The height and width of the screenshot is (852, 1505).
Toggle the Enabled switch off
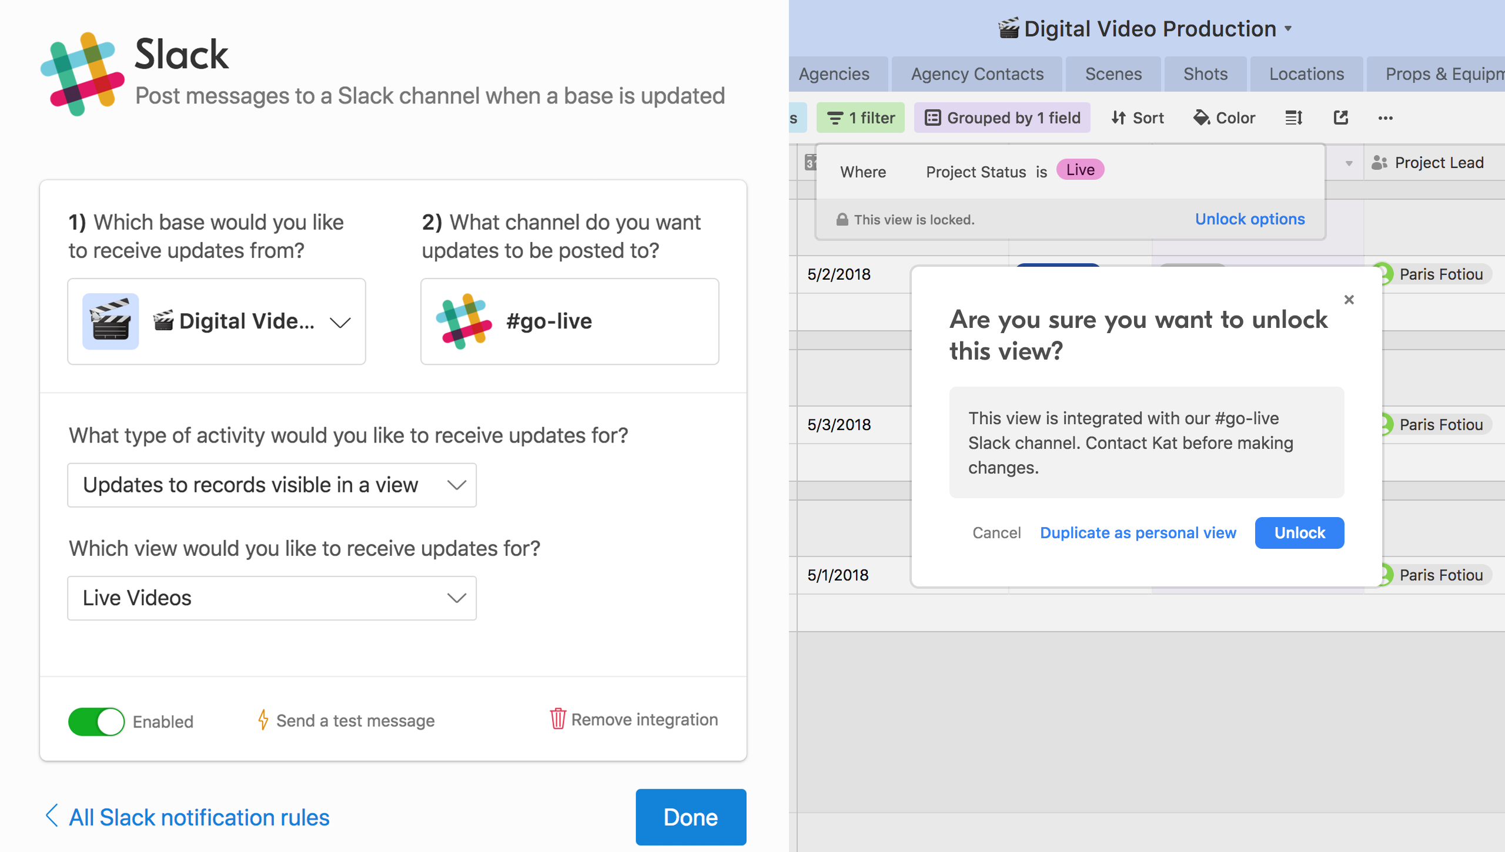click(96, 722)
